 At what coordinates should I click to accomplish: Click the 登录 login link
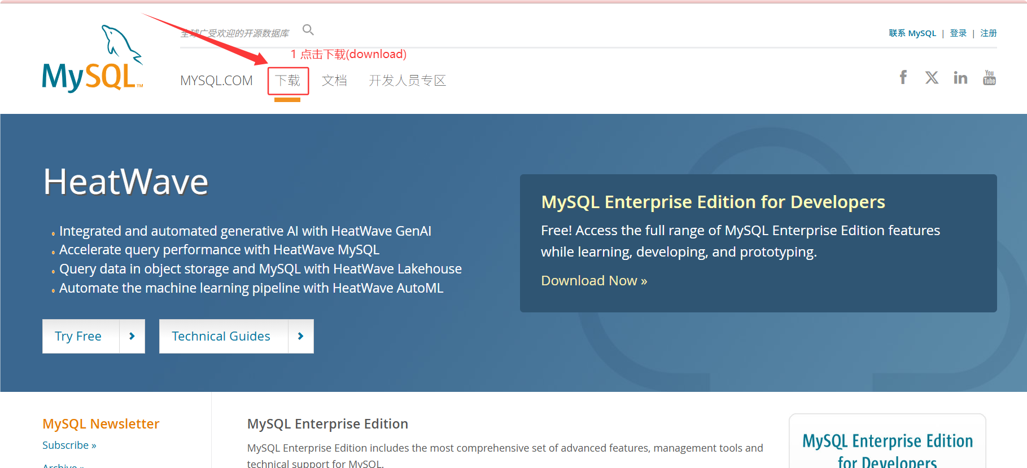point(958,33)
